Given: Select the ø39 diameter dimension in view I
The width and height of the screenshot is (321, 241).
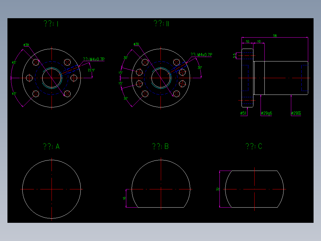Looking at the screenshot, I should click(26, 44).
